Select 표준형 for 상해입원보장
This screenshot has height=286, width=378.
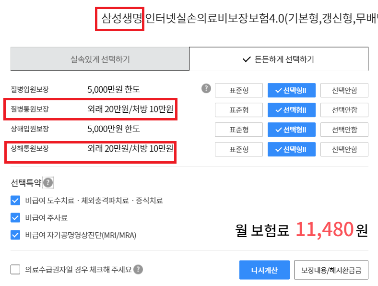click(x=239, y=130)
